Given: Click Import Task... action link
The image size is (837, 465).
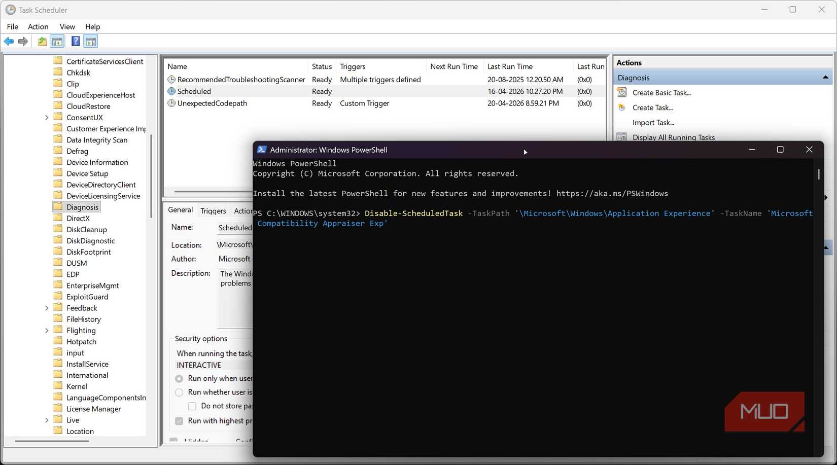Looking at the screenshot, I should (653, 123).
